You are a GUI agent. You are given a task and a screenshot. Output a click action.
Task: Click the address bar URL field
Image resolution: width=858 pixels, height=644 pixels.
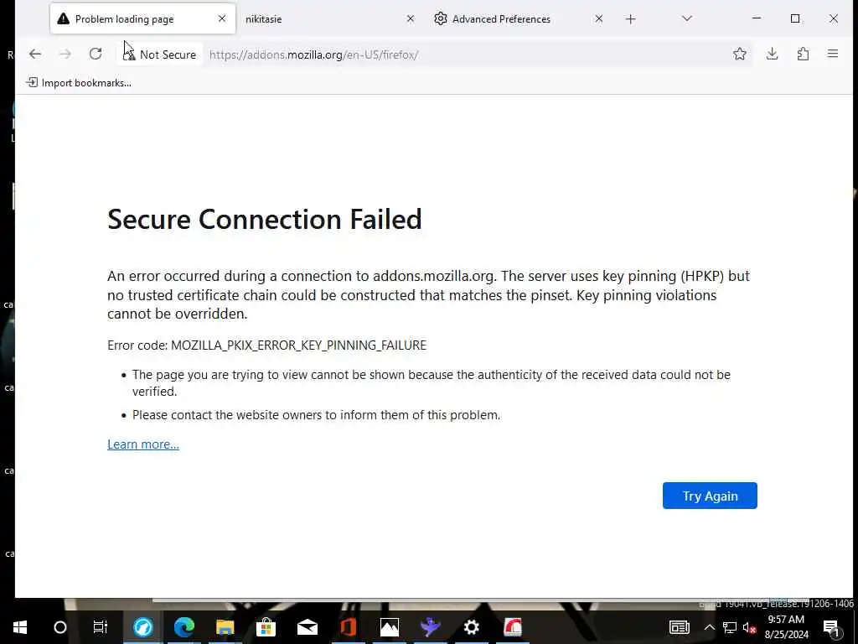point(461,55)
